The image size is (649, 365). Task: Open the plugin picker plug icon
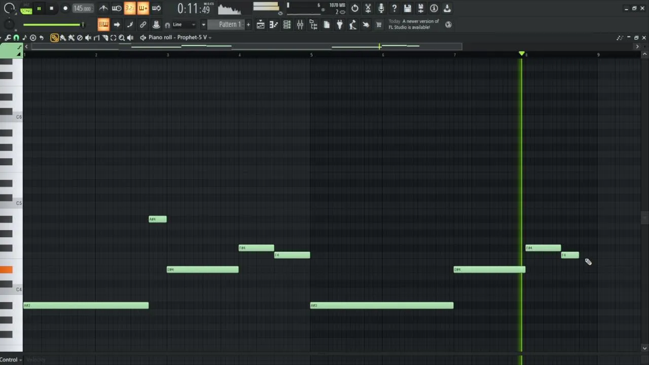[340, 24]
